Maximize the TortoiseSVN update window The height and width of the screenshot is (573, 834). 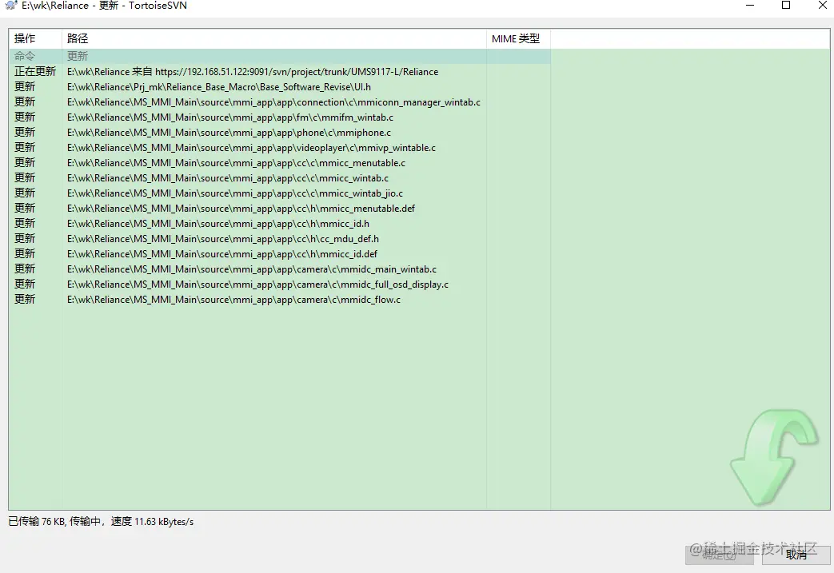pyautogui.click(x=785, y=6)
